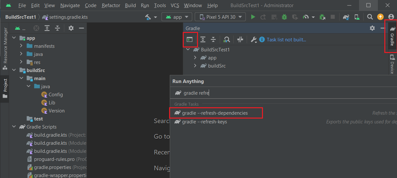Viewport: 397px width, 178px height.
Task: Open the app run configuration dropdown
Action: coord(177,17)
